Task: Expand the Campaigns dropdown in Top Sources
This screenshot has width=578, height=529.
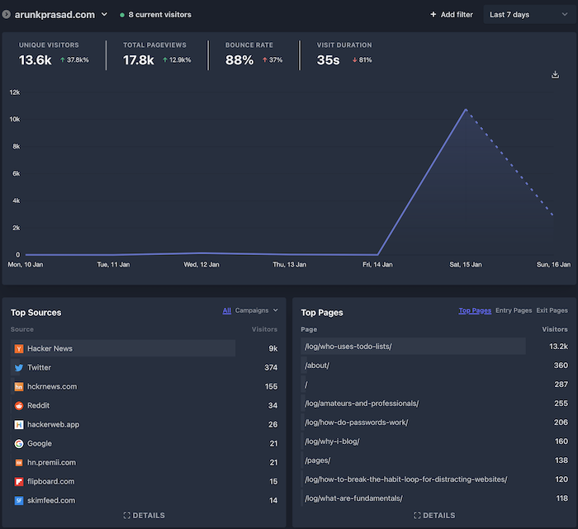Action: click(257, 310)
